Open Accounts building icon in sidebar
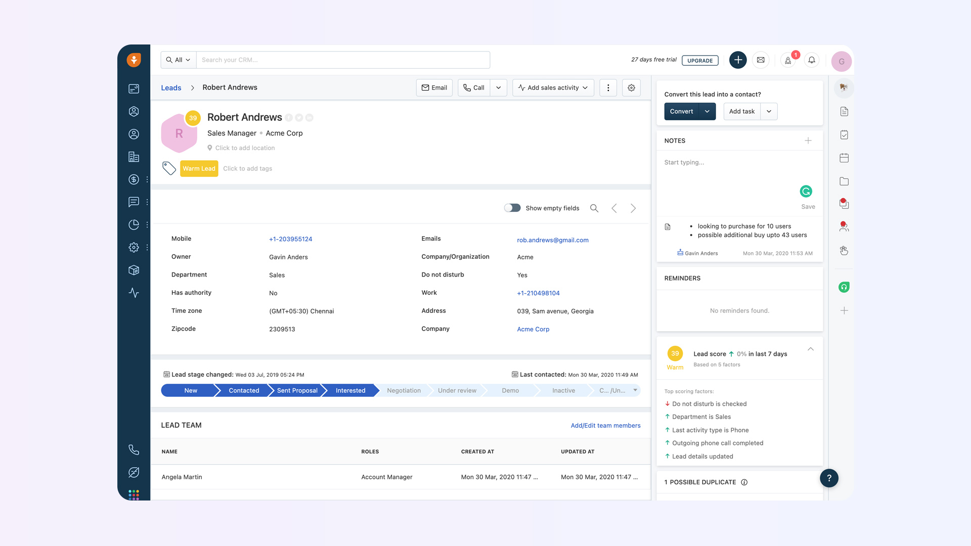The width and height of the screenshot is (971, 546). (x=134, y=157)
